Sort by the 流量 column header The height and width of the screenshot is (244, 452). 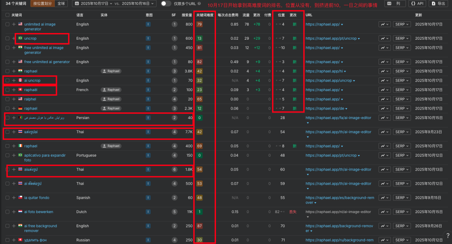tap(246, 15)
